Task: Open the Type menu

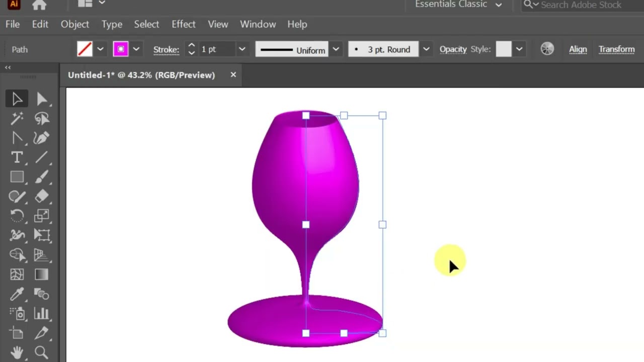Action: [112, 24]
